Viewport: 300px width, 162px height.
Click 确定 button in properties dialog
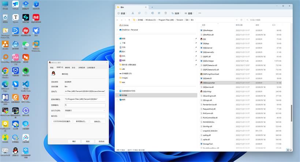(x=74, y=142)
